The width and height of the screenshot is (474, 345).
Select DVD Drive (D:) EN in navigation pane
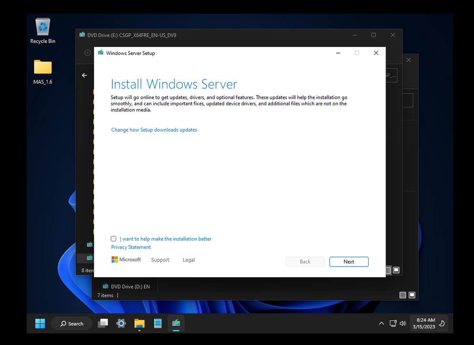(x=126, y=286)
